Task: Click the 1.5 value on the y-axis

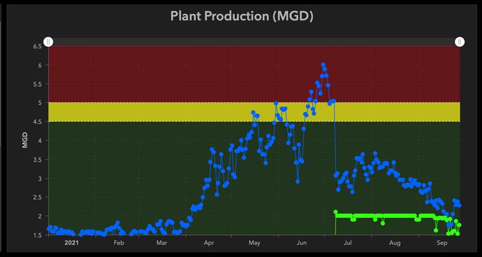Action: 37,235
